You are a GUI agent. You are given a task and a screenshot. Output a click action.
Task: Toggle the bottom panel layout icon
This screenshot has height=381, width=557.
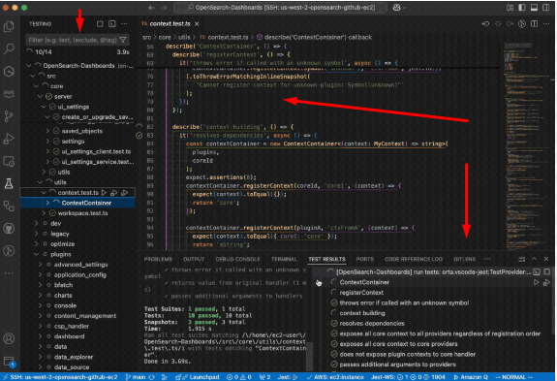tap(534, 8)
